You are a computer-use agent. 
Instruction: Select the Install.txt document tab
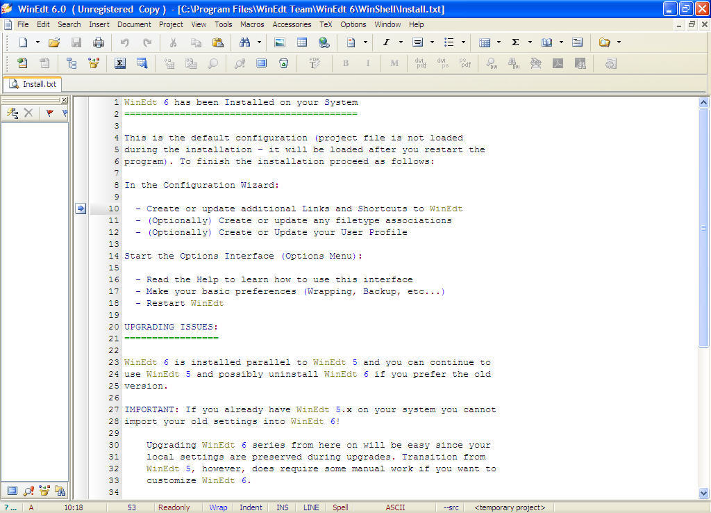pos(33,84)
